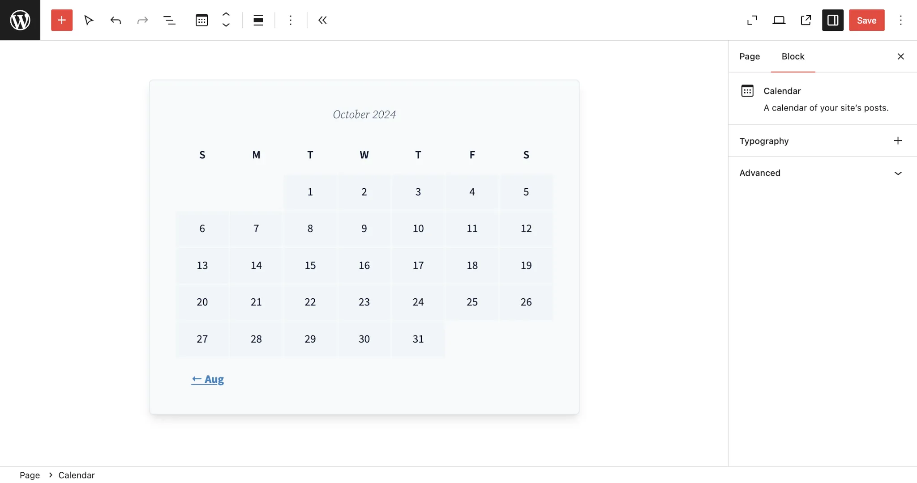Viewport: 917px width, 483px height.
Task: Select the Block tab
Action: coord(793,56)
